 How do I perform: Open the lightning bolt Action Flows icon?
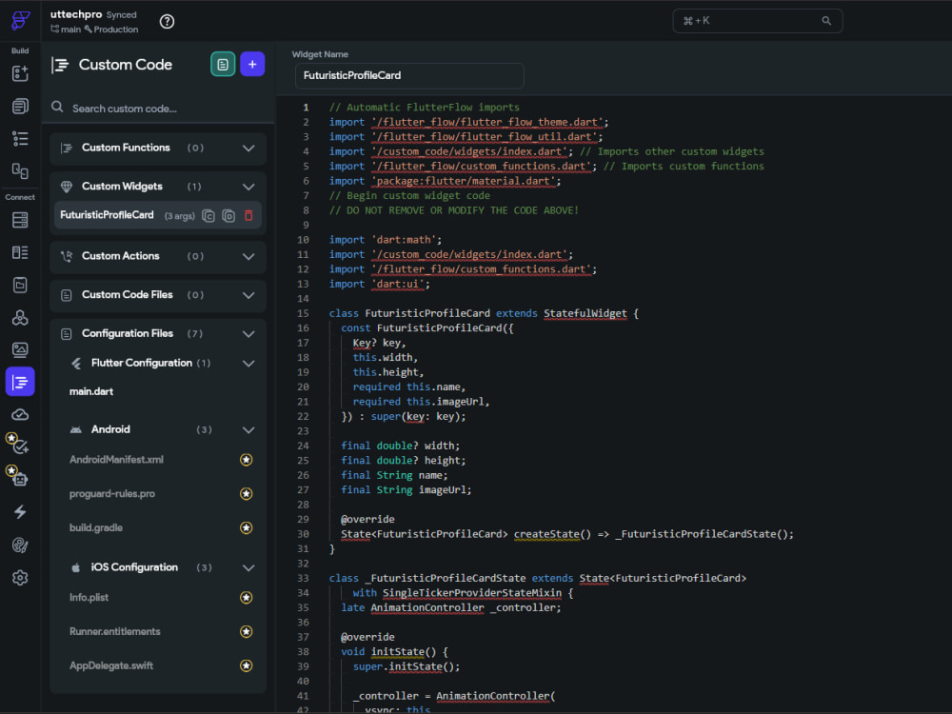pyautogui.click(x=20, y=512)
